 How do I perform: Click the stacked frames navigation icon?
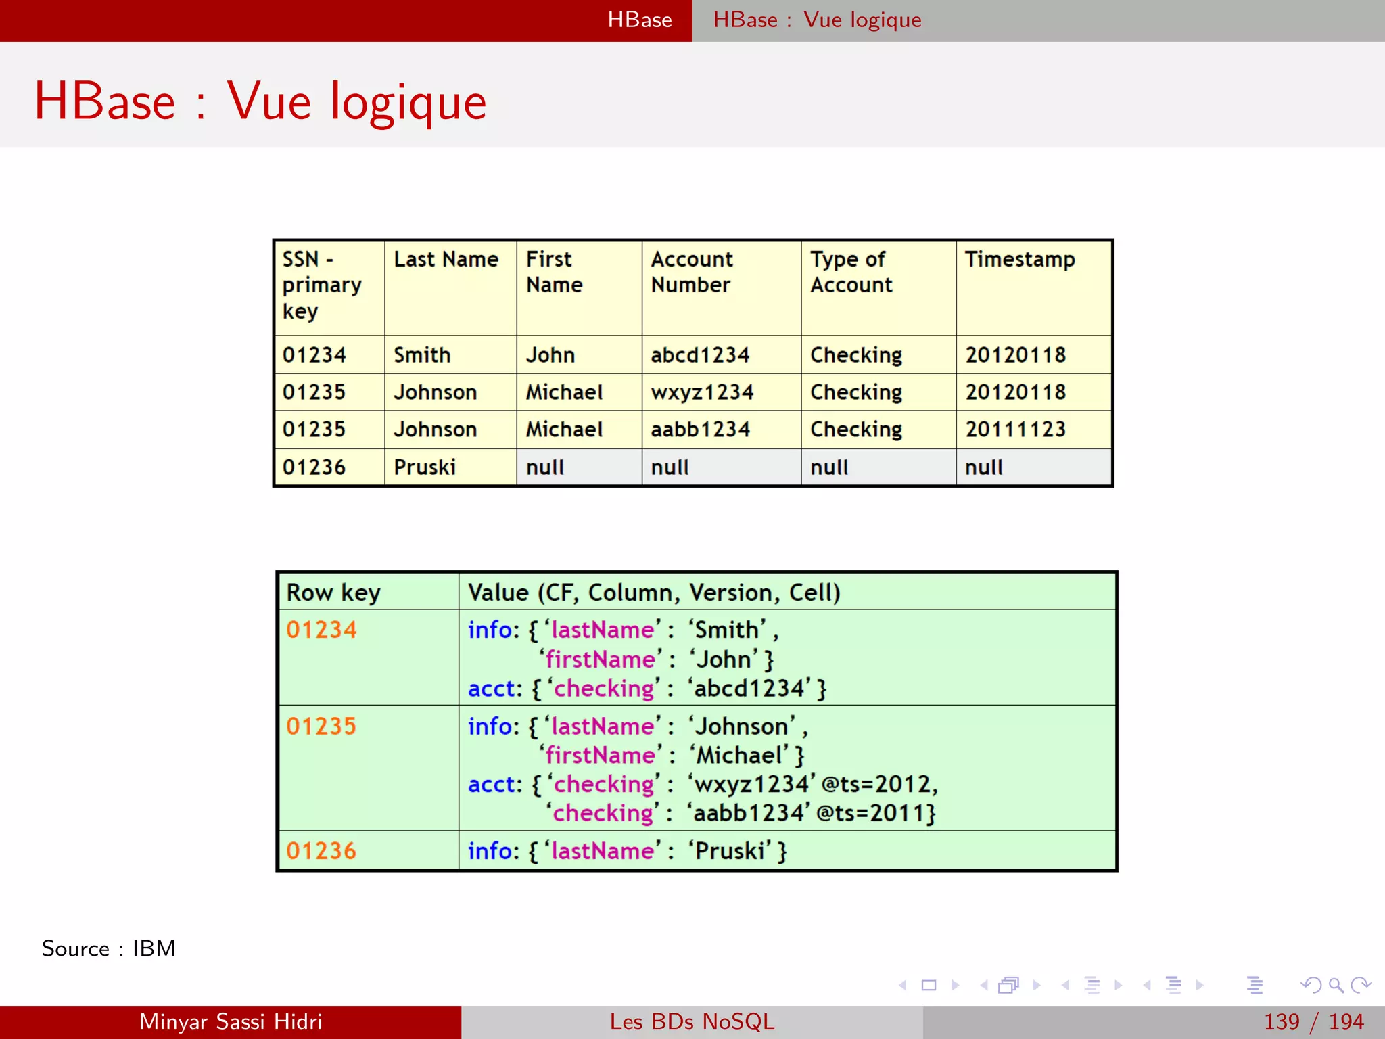(1008, 985)
